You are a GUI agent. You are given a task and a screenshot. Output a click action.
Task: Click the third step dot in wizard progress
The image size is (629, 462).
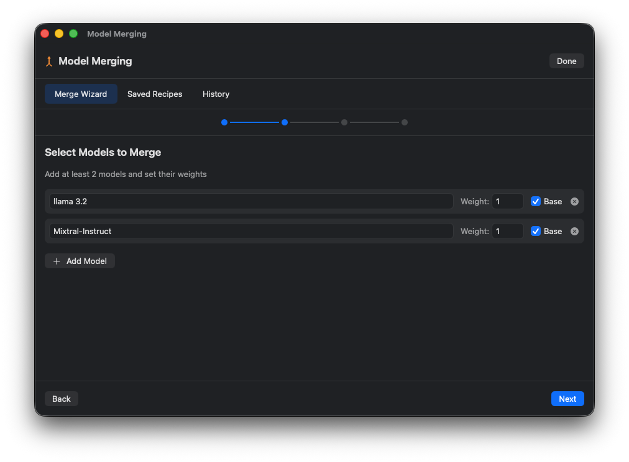[344, 122]
